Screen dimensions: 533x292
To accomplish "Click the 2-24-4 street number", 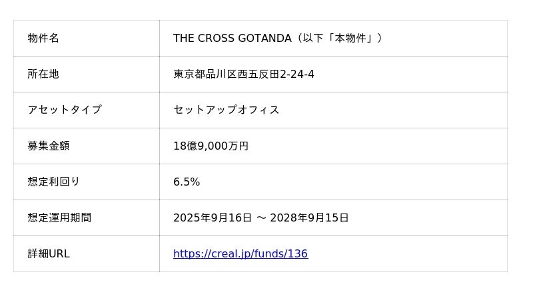I will coord(296,74).
